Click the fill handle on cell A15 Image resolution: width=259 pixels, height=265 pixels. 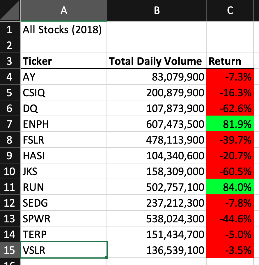click(107, 257)
